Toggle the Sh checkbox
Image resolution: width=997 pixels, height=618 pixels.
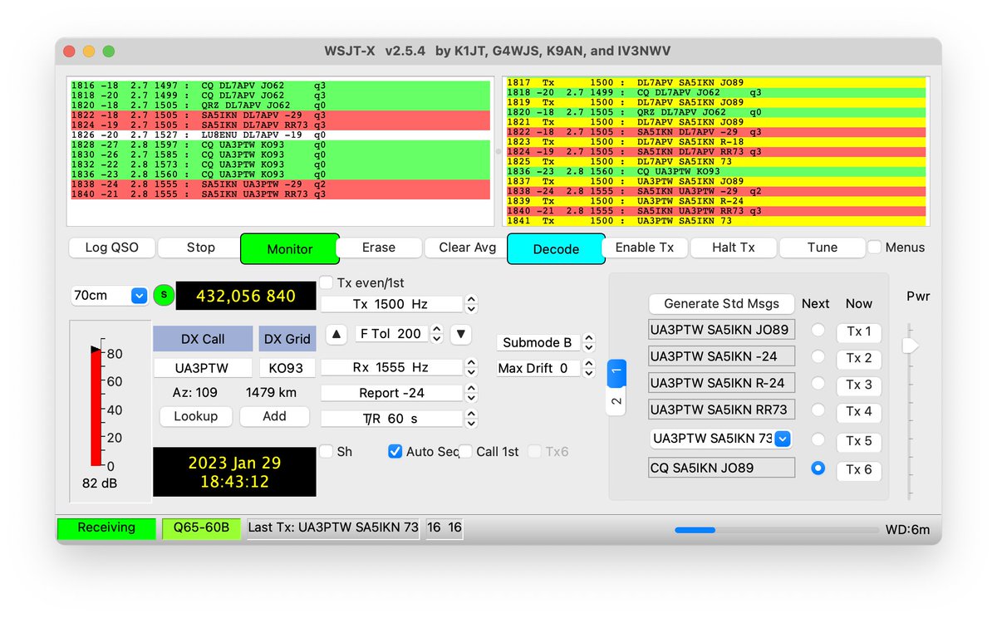[x=327, y=451]
